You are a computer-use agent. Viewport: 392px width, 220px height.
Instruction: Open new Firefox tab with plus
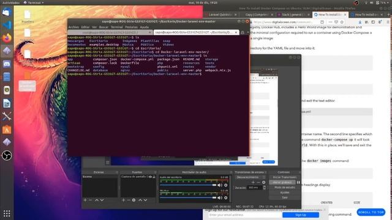(389, 15)
